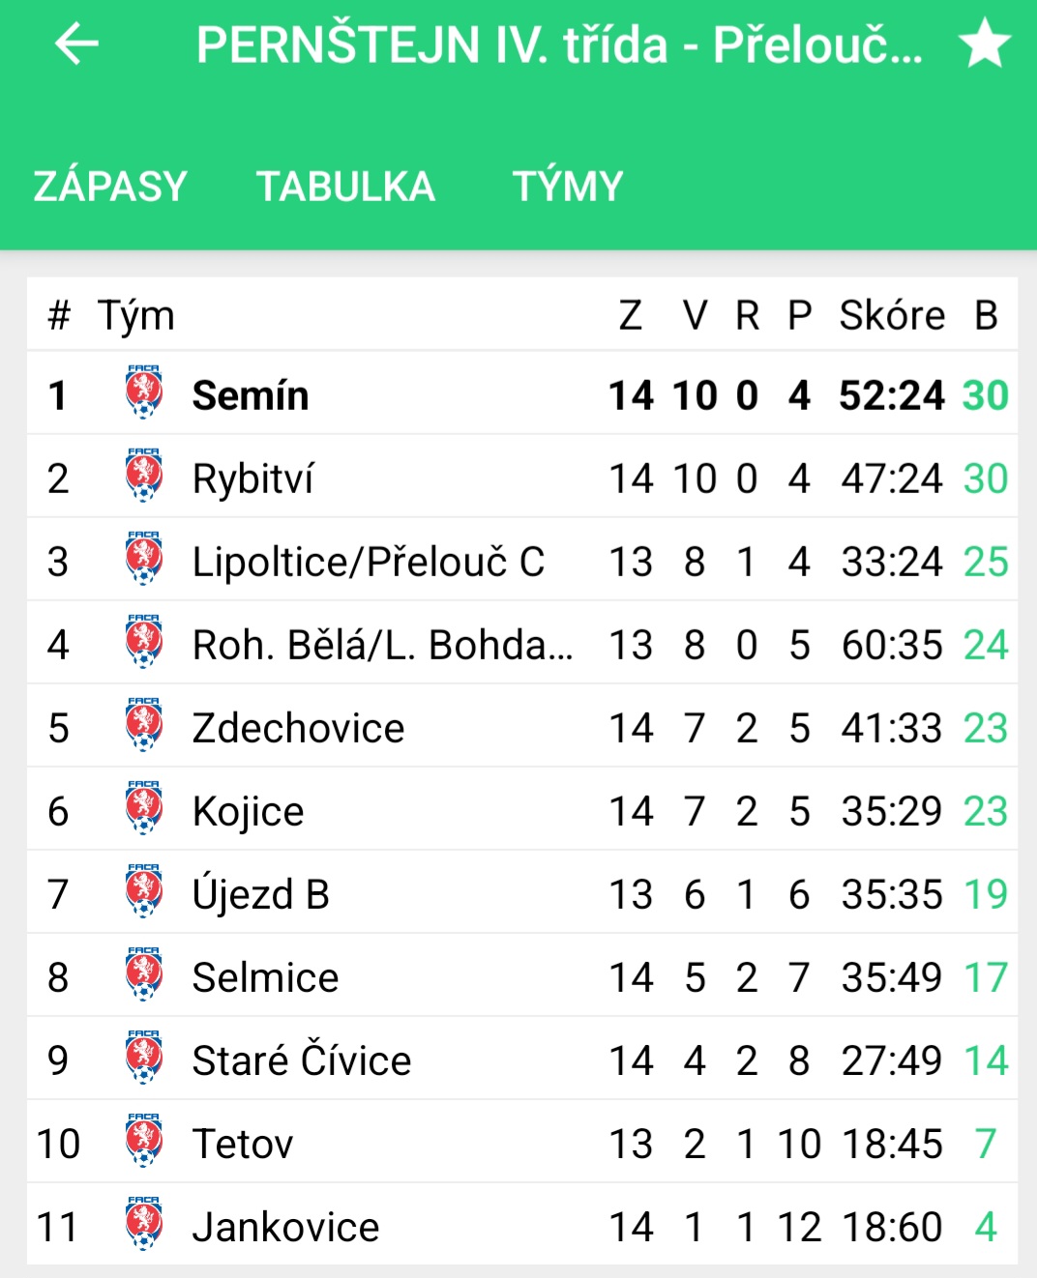The image size is (1037, 1278).
Task: Open the Roh. Bělá/L. Bohda… team row
Action: coord(522,643)
